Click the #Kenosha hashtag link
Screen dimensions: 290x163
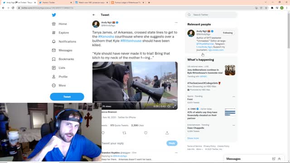point(106,37)
